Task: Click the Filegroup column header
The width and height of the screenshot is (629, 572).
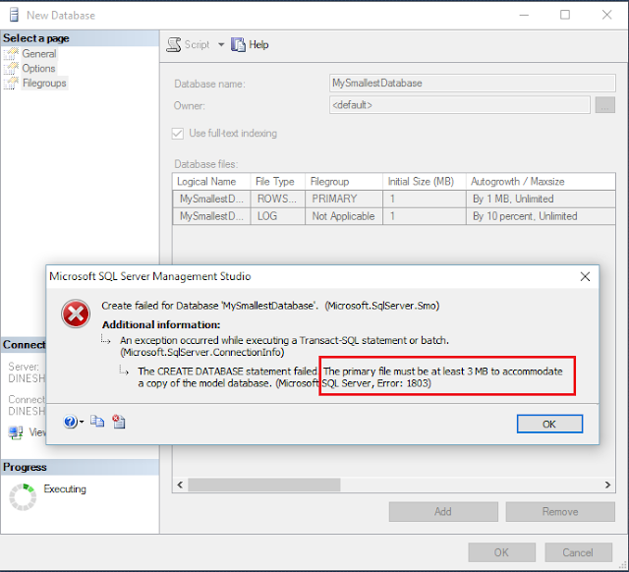Action: 344,181
